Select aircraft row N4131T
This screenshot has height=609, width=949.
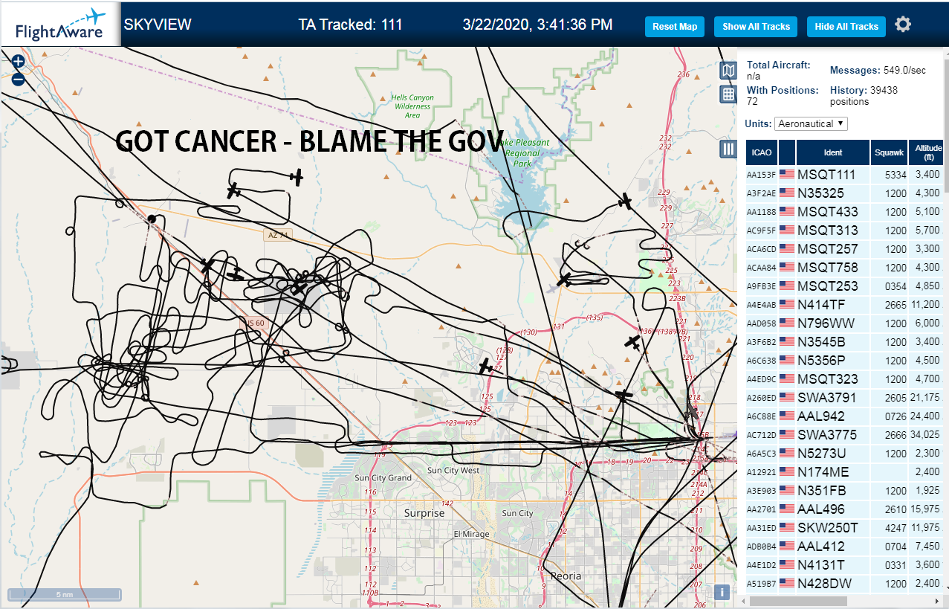pyautogui.click(x=845, y=565)
